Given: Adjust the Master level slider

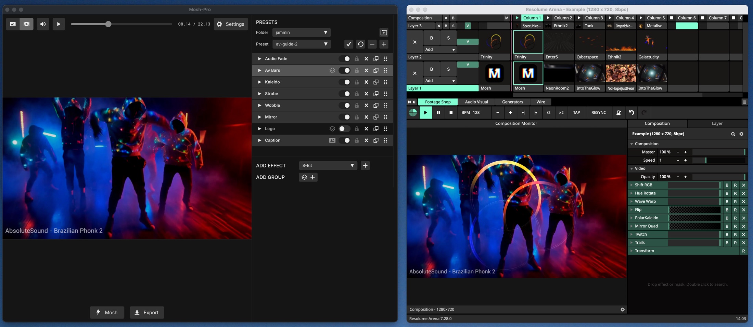Looking at the screenshot, I should 718,152.
